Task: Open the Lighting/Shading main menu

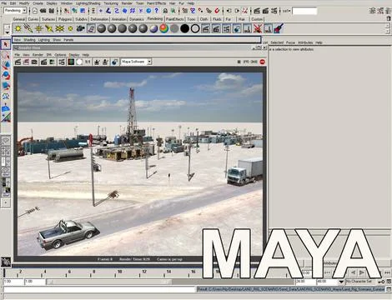Action: tap(88, 3)
